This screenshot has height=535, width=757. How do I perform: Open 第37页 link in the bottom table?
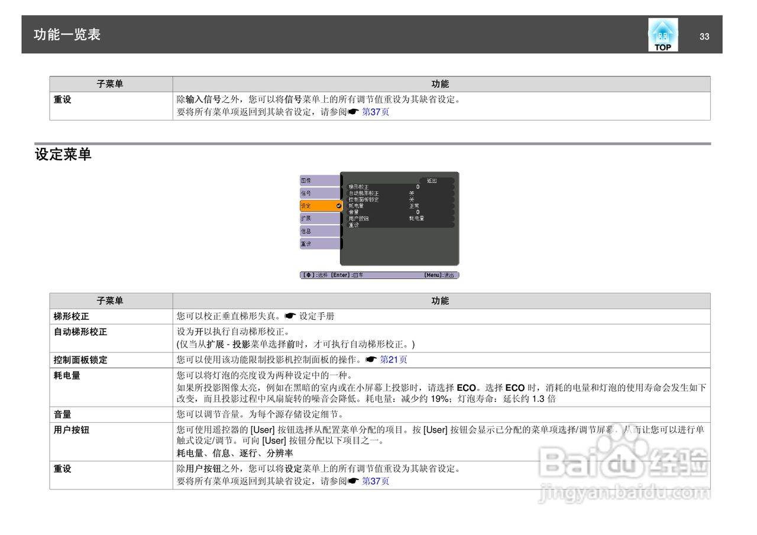(376, 481)
